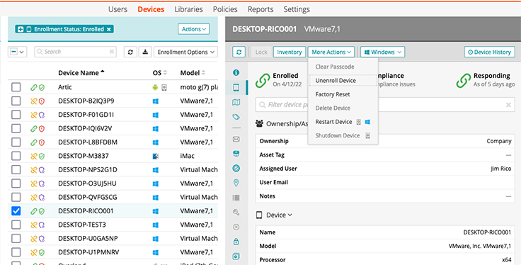The width and height of the screenshot is (521, 265).
Task: Switch to the Users tab
Action: [118, 9]
